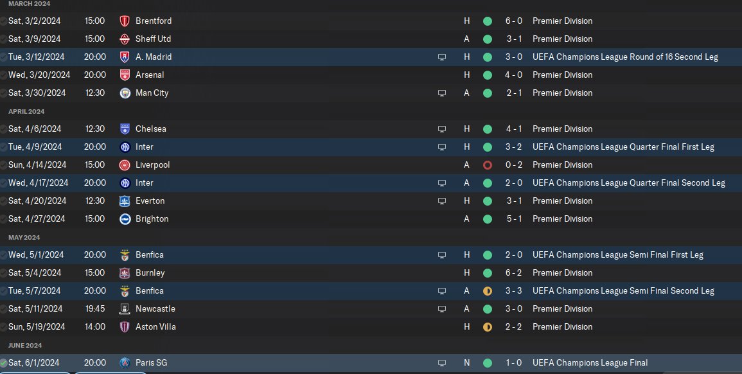Viewport: 742px width, 374px height.
Task: Toggle the check circle beside Sat, 3/2/2024
Action: tap(3, 21)
